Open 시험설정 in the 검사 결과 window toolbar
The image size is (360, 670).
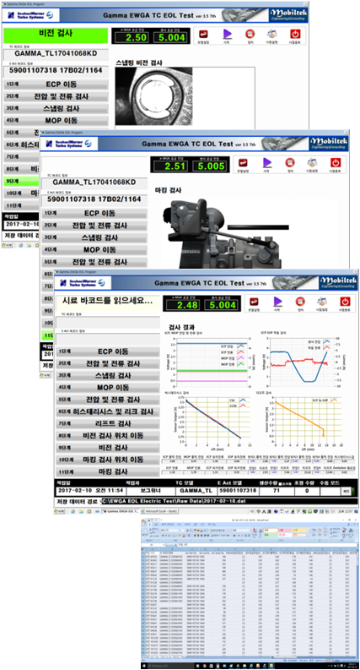pyautogui.click(x=321, y=302)
